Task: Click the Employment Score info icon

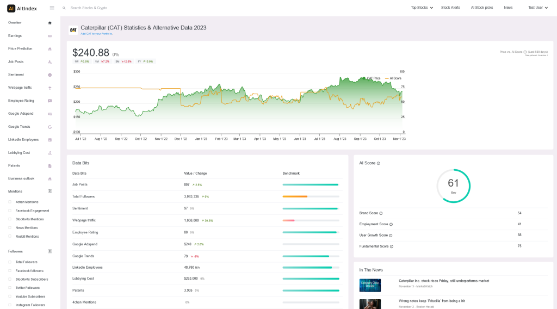Action: [391, 225]
